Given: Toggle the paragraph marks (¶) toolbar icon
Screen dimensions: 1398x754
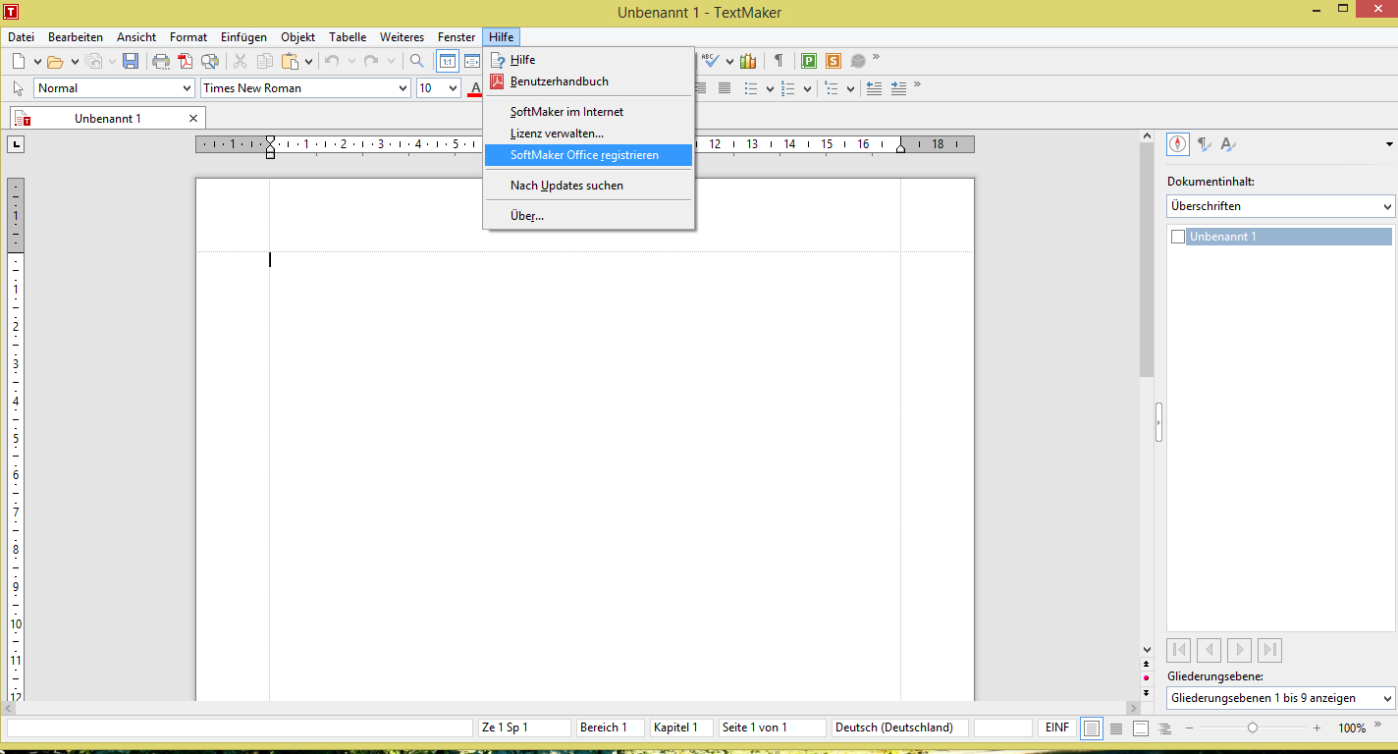Looking at the screenshot, I should tap(779, 61).
